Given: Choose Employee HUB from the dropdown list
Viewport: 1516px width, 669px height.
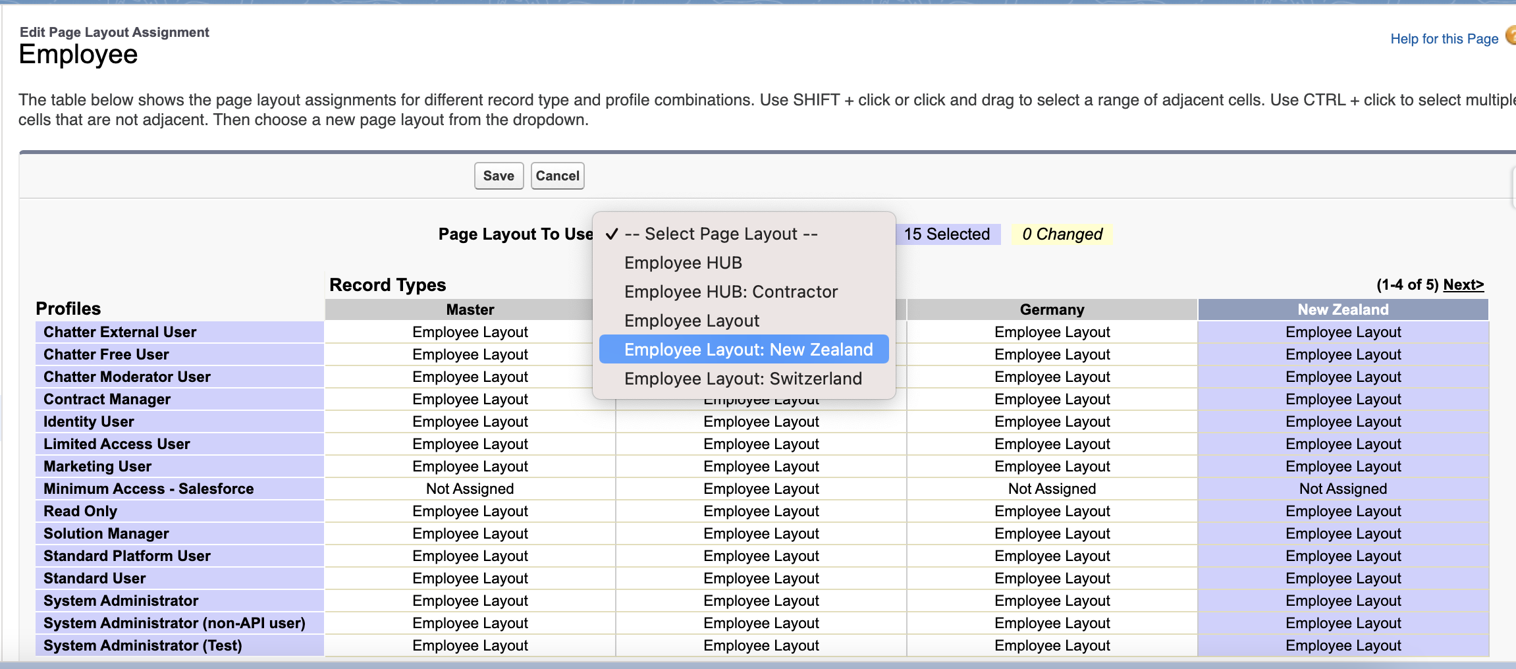Looking at the screenshot, I should (683, 263).
